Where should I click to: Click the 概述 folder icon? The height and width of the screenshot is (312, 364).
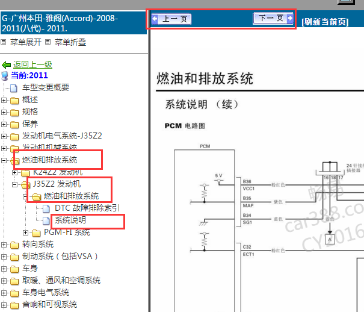pyautogui.click(x=14, y=101)
